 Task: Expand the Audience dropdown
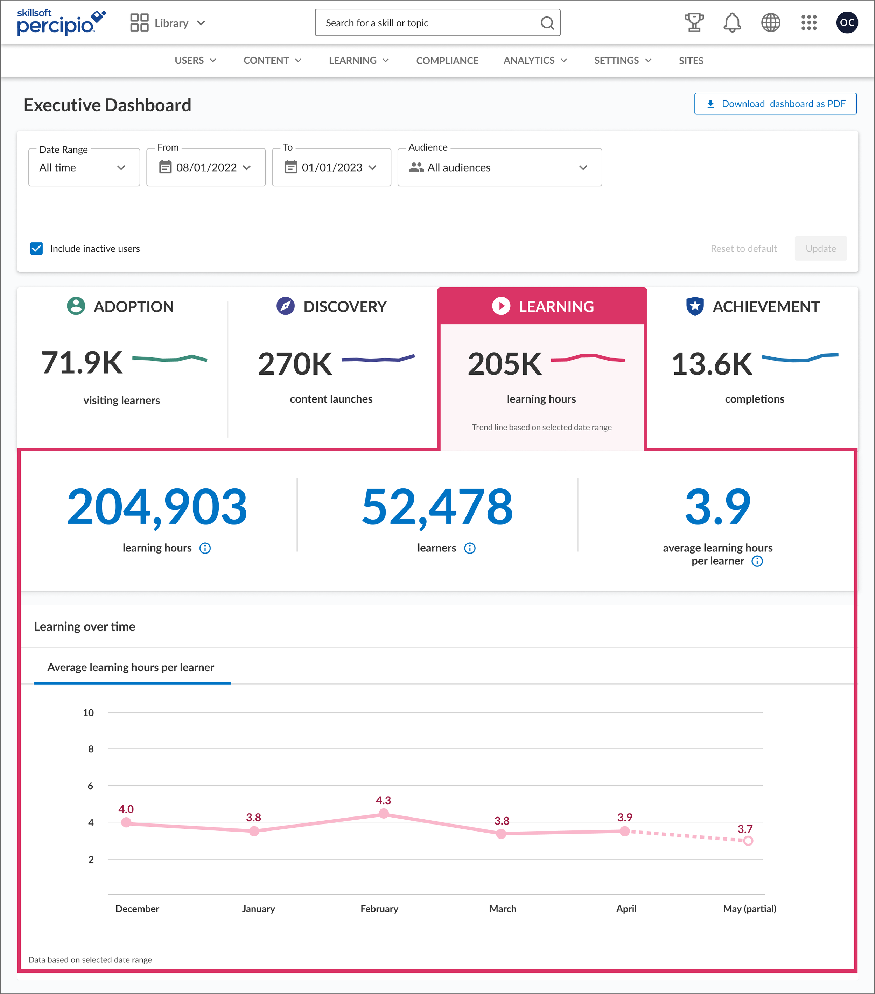499,167
